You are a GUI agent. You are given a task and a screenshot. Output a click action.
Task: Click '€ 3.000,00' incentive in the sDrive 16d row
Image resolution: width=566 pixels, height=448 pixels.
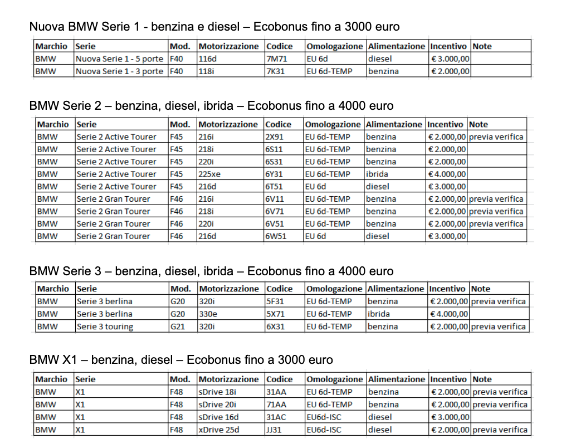(x=450, y=417)
